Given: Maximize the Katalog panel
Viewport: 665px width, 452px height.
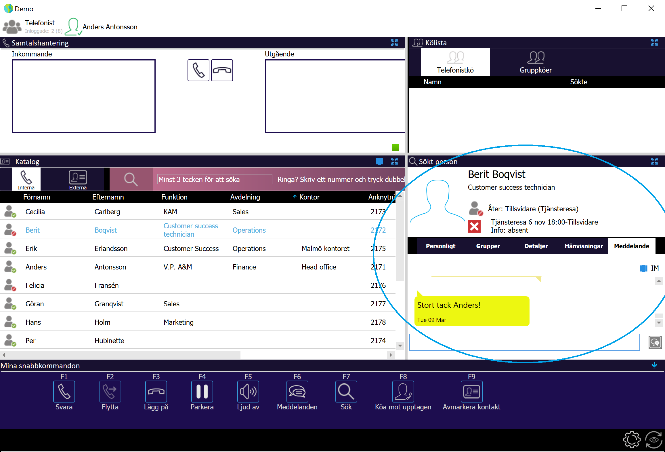Looking at the screenshot, I should click(x=394, y=161).
